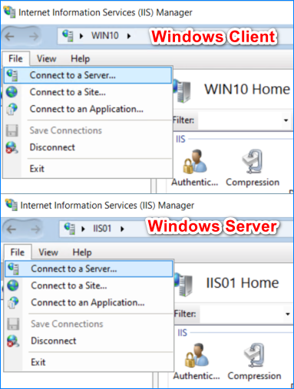Expand arrow after WIN10 in breadcrumb
The height and width of the screenshot is (389, 294).
(129, 36)
